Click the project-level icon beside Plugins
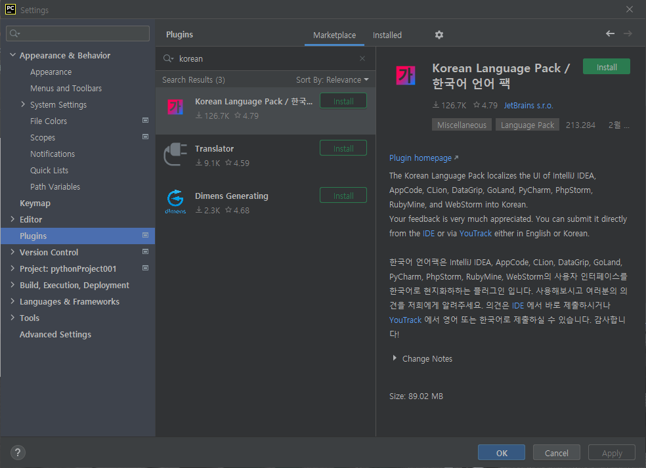646x468 pixels. tap(146, 235)
